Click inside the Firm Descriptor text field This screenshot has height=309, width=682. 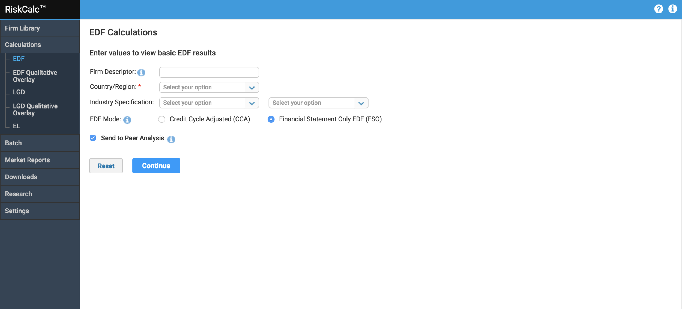pyautogui.click(x=209, y=72)
